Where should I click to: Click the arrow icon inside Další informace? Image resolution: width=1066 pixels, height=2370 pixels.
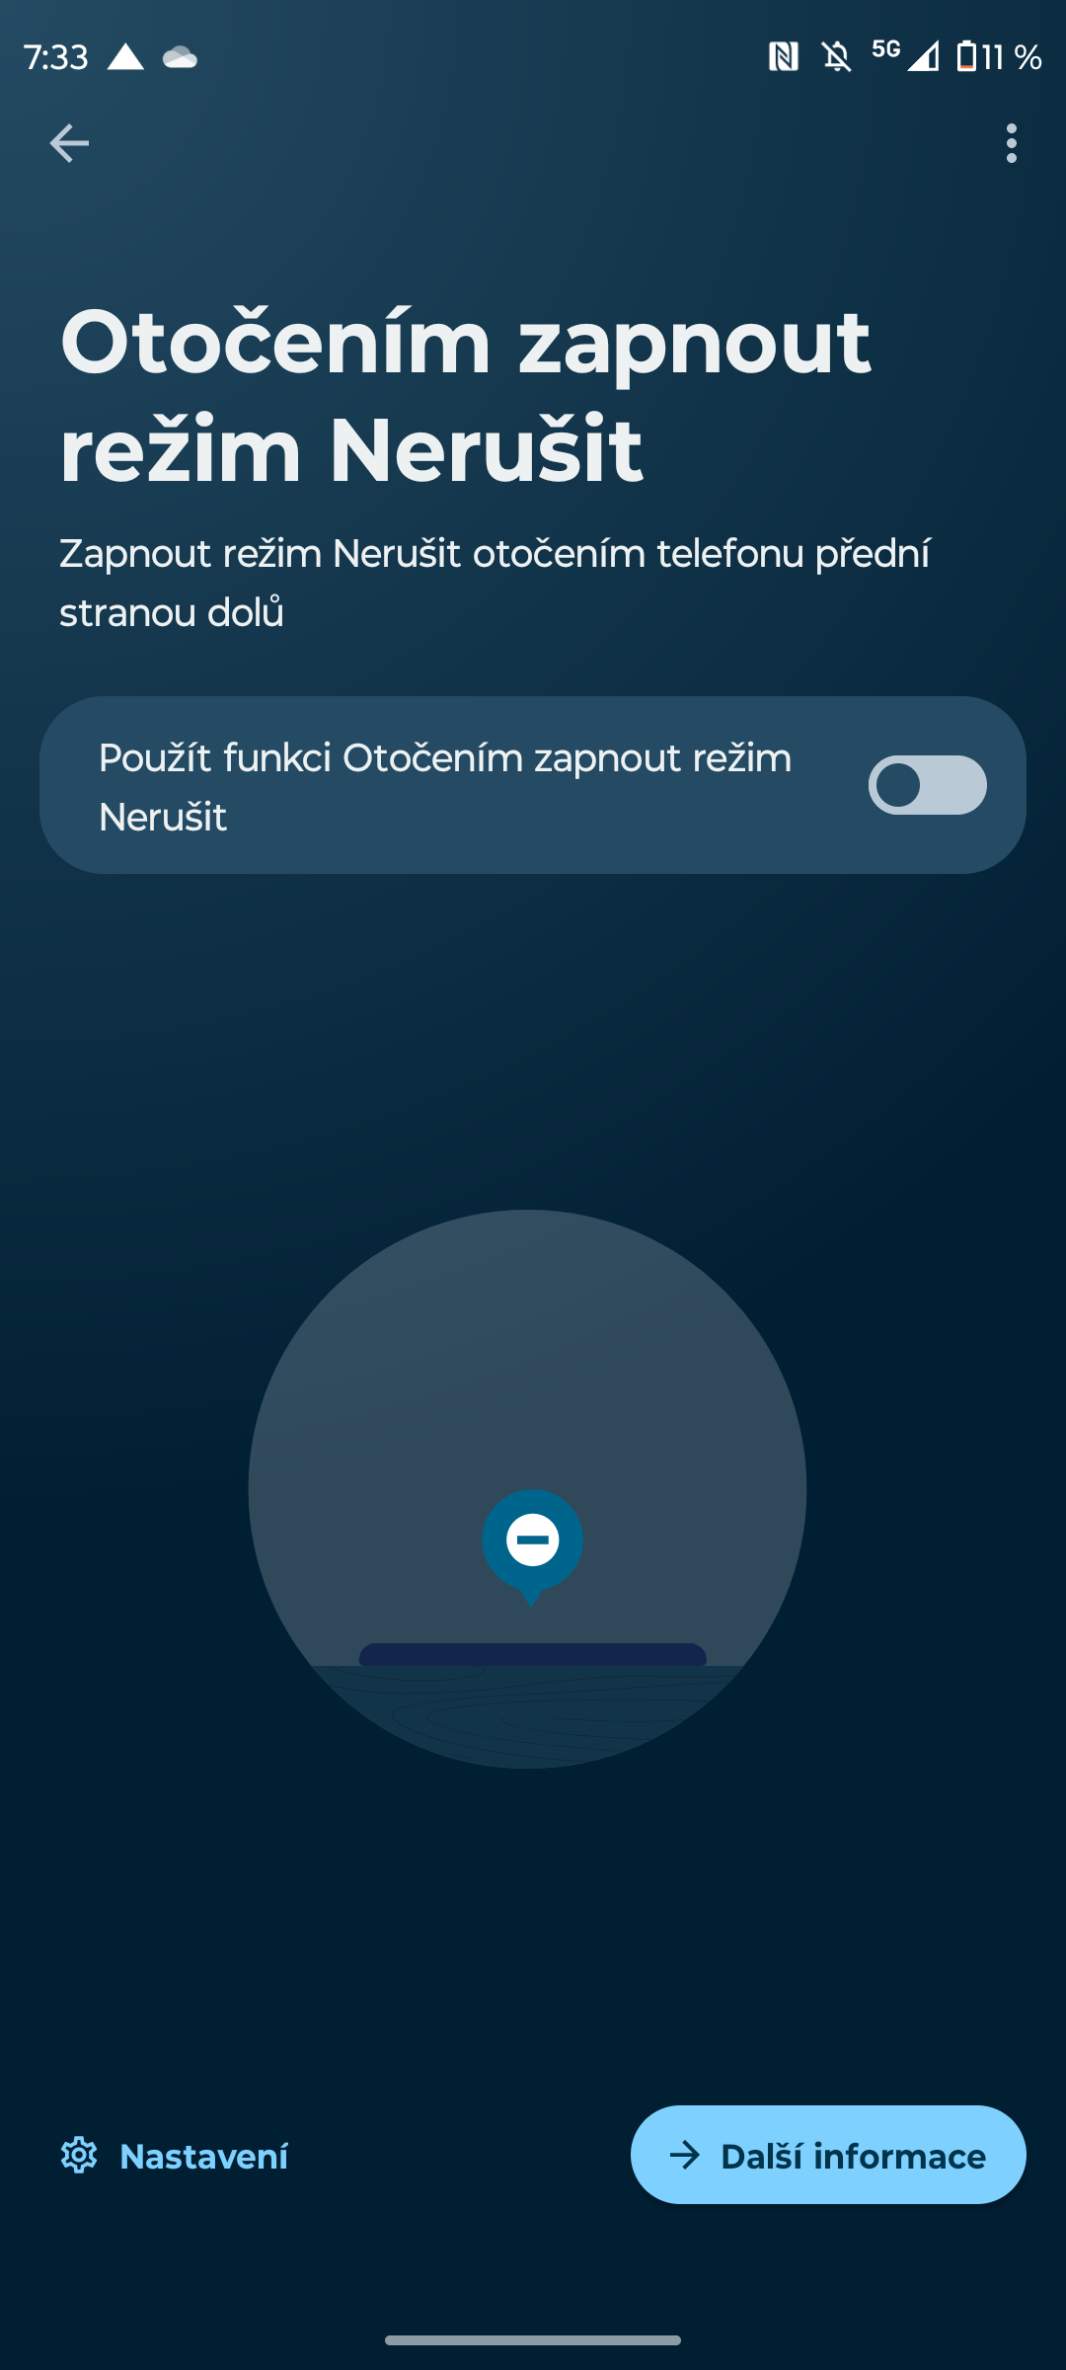pyautogui.click(x=685, y=2156)
